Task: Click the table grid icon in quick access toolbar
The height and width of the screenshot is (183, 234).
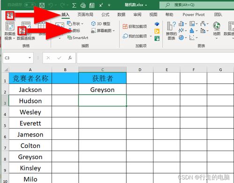Action: tap(92, 5)
